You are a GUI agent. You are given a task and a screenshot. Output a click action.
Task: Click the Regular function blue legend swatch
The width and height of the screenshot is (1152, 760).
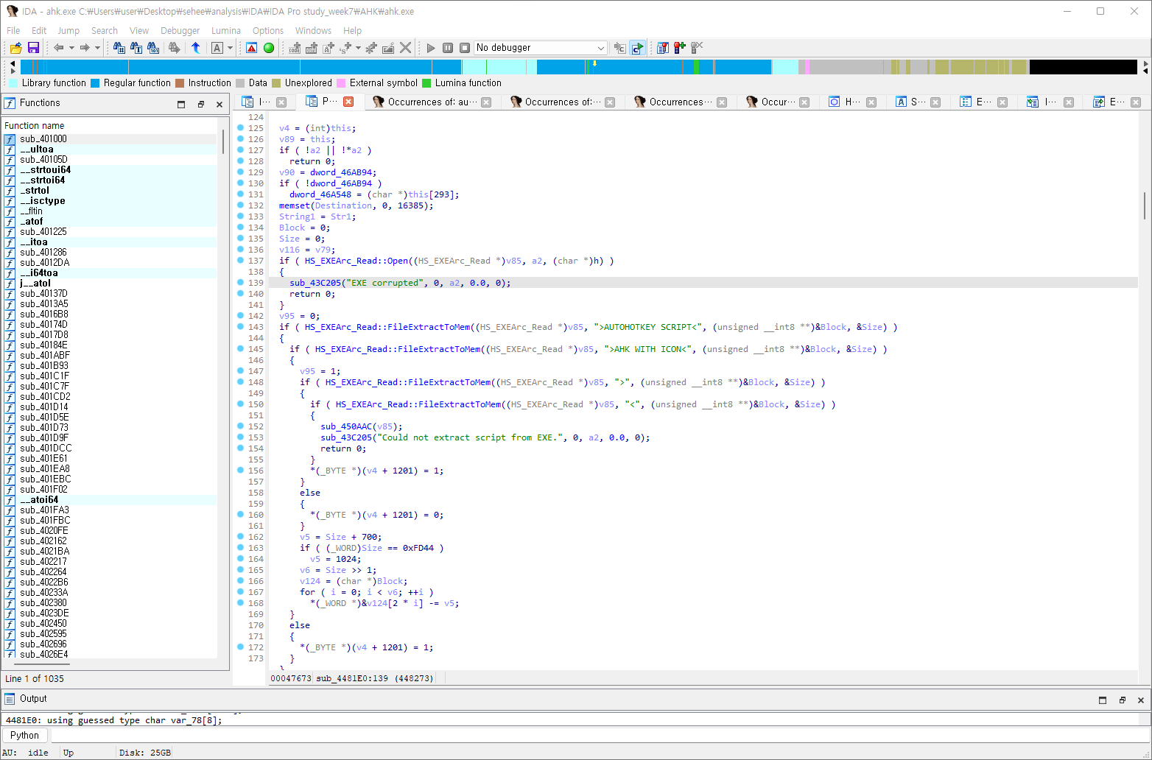95,83
